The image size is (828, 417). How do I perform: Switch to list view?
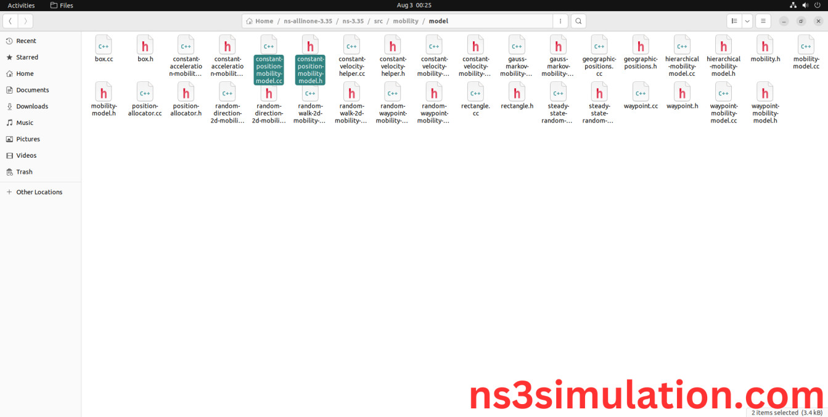pyautogui.click(x=734, y=20)
